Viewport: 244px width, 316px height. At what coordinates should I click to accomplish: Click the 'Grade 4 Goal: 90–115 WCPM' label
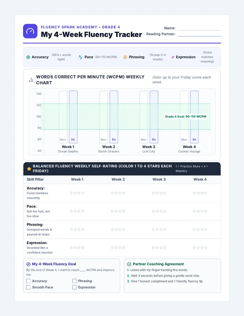[x=186, y=117]
